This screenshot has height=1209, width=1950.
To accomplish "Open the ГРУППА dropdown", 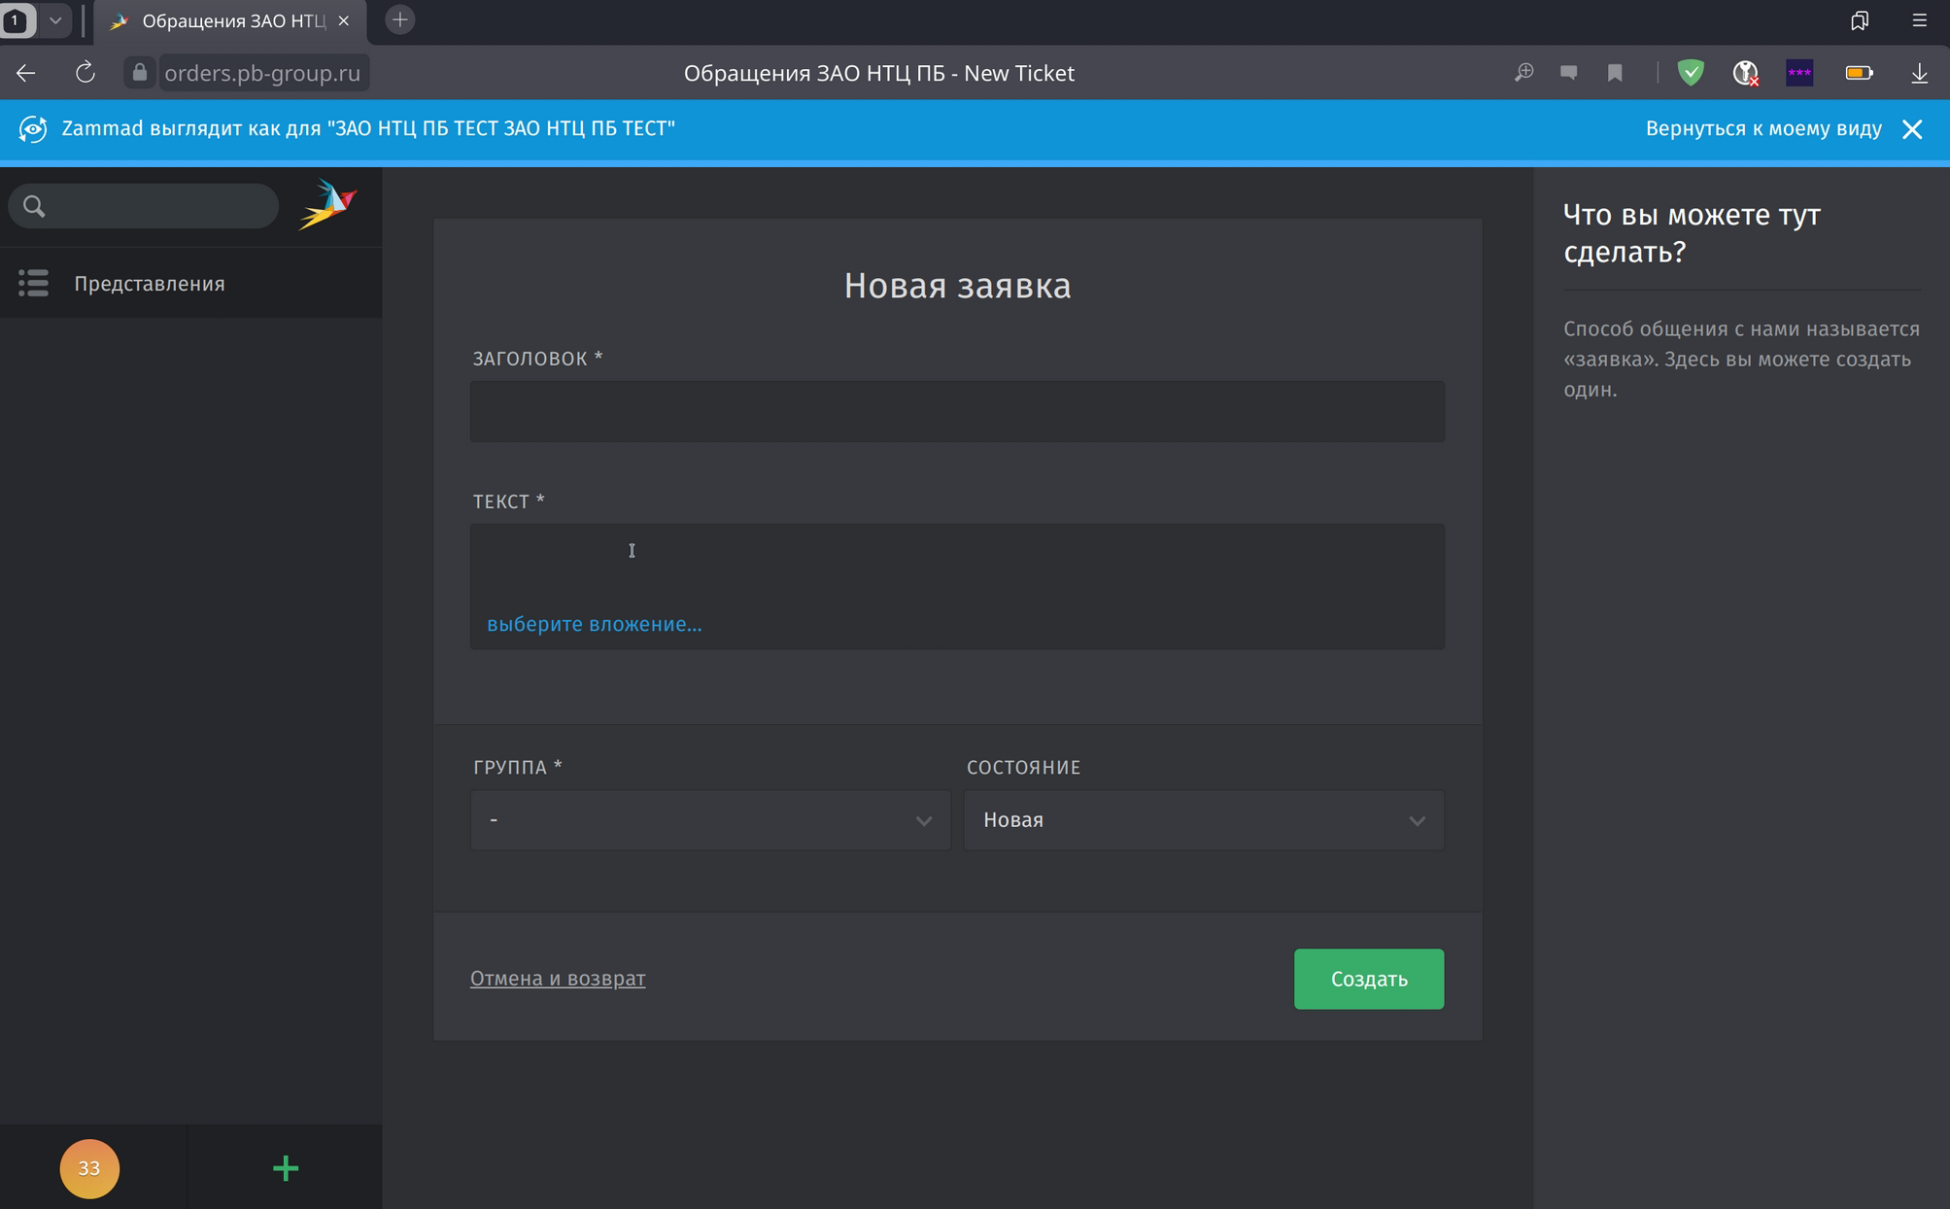I will click(x=710, y=820).
